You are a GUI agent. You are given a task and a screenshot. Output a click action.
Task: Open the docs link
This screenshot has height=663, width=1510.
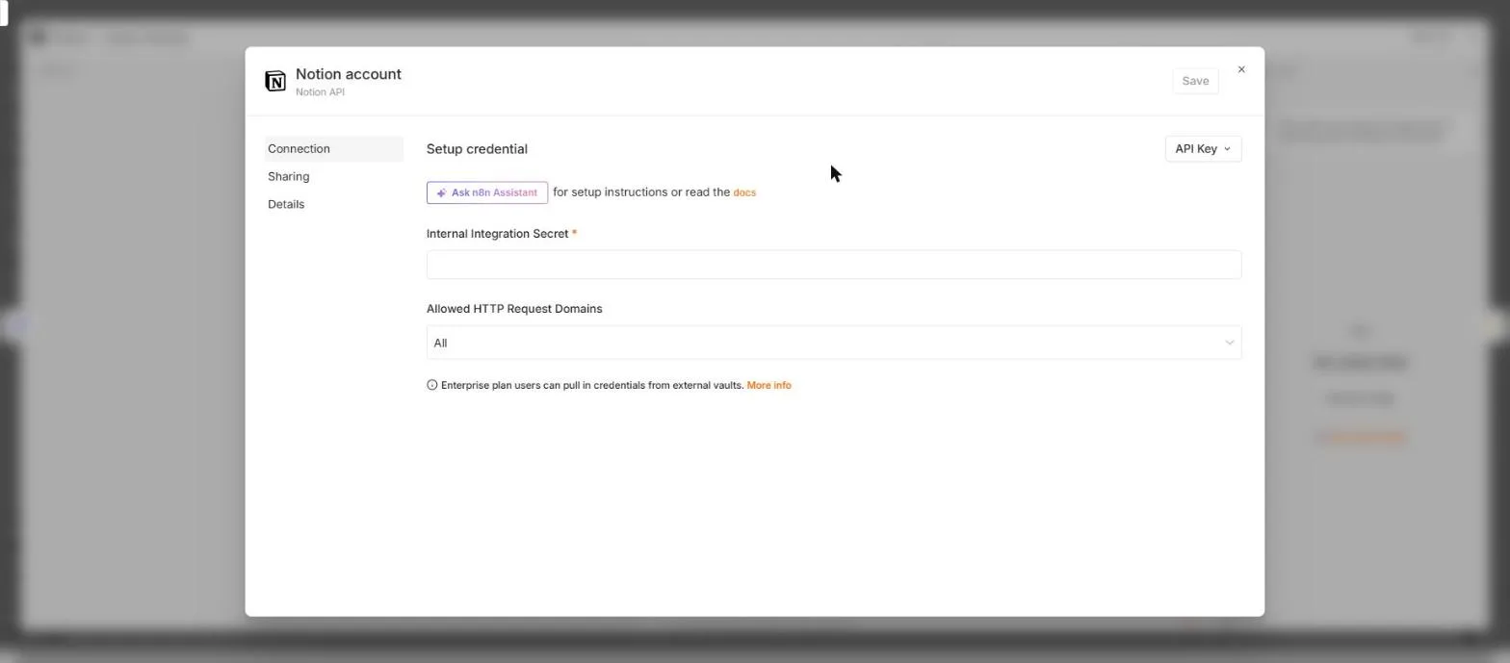[744, 192]
